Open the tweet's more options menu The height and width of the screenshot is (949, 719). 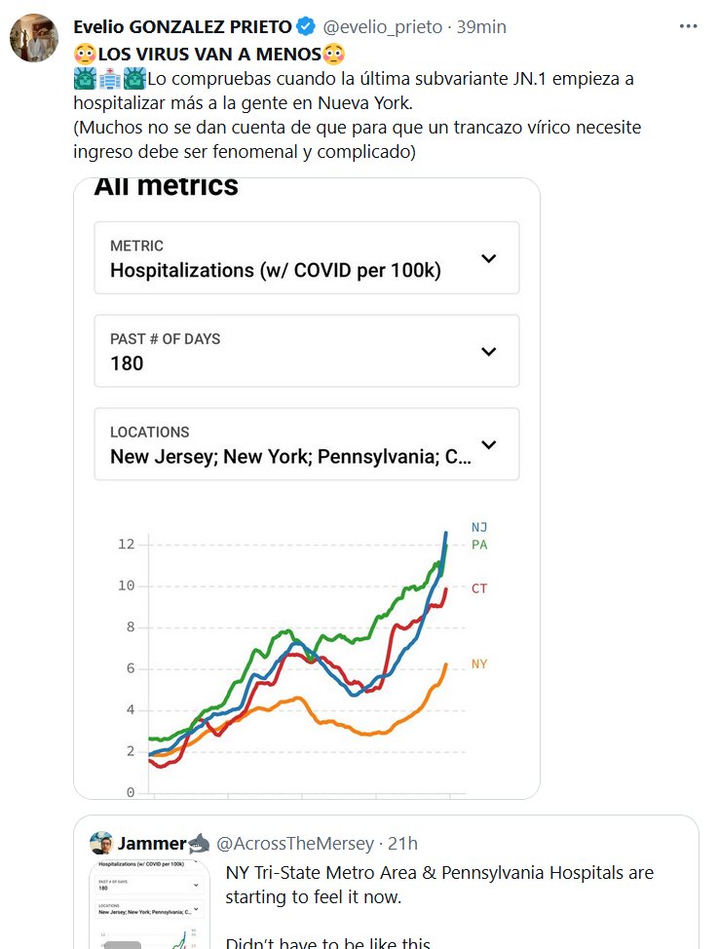[690, 26]
